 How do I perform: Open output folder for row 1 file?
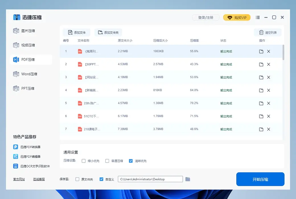[x=261, y=51]
